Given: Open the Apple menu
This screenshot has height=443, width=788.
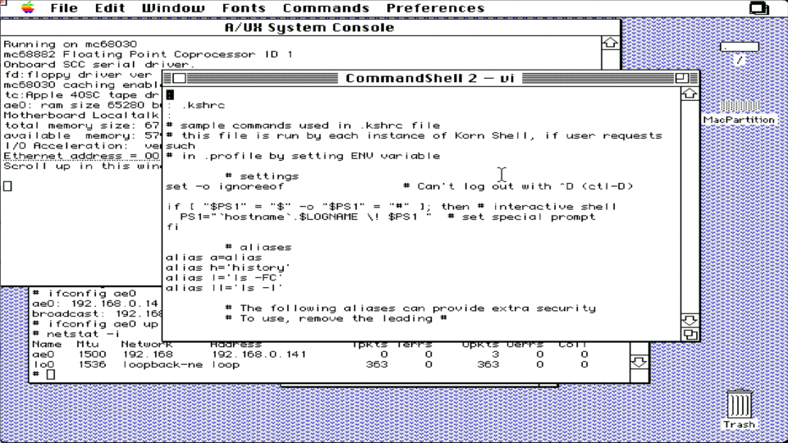Looking at the screenshot, I should click(28, 7).
